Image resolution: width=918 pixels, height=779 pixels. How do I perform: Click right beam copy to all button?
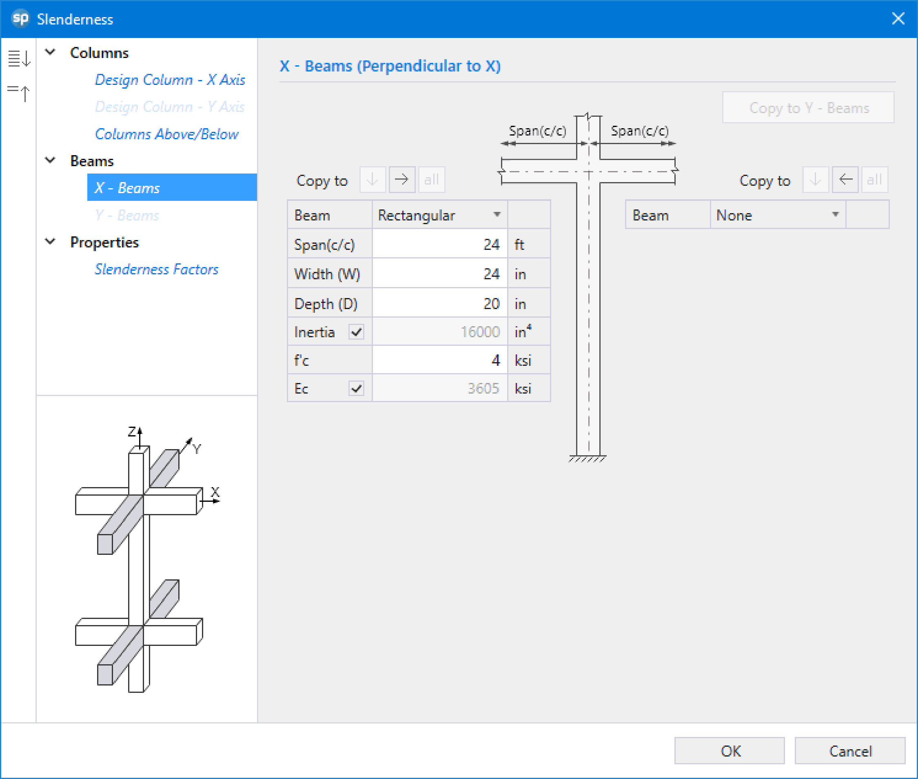tap(874, 180)
